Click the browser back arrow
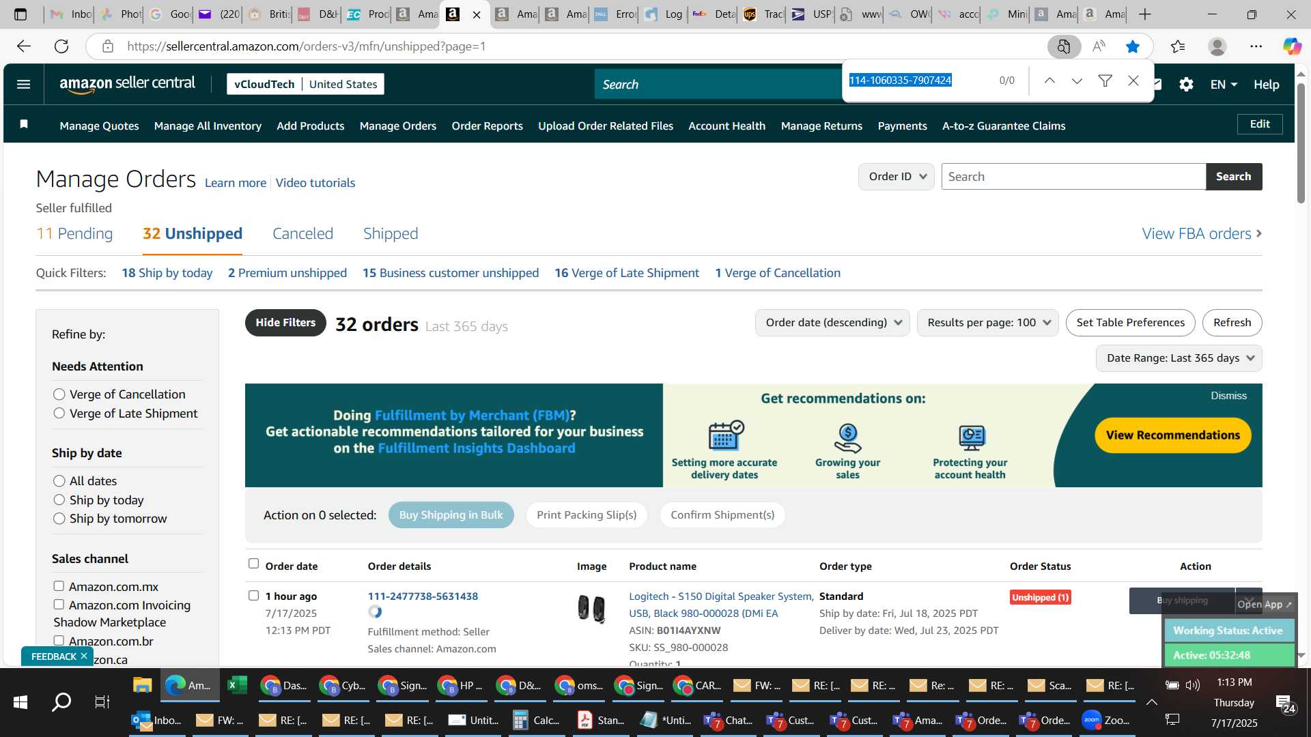 point(24,46)
